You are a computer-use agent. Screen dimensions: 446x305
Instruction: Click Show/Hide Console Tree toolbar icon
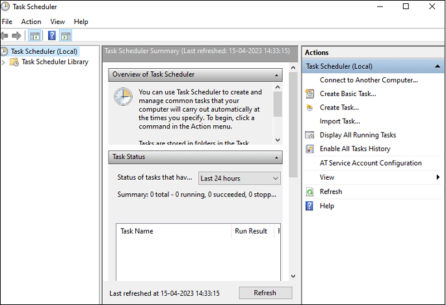pyautogui.click(x=34, y=36)
